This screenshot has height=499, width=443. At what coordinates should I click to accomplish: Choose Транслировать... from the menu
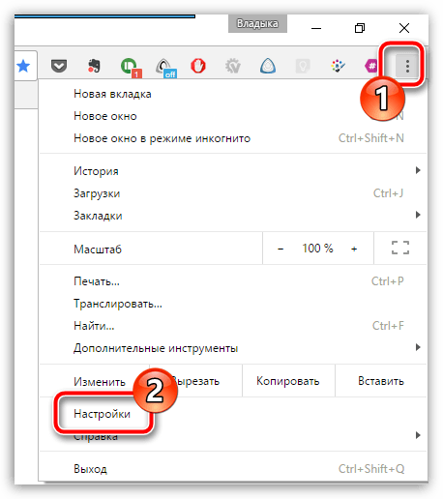(x=233, y=304)
